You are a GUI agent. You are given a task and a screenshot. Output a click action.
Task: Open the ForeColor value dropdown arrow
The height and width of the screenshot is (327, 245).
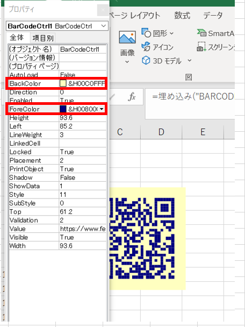[102, 109]
